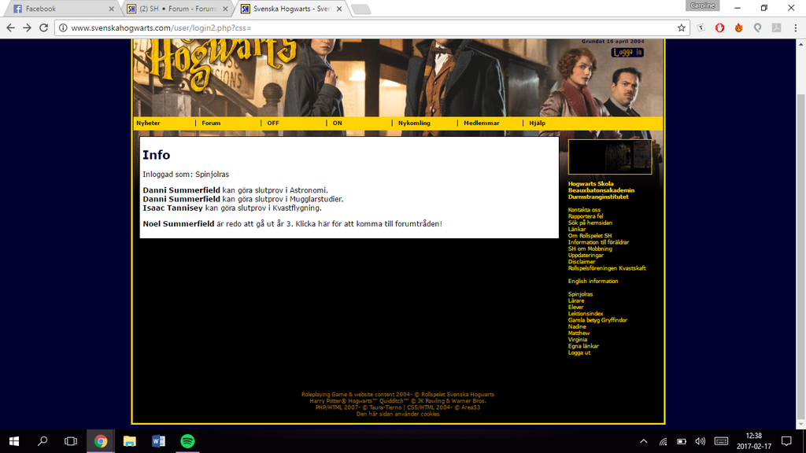
Task: Open the Caroline profile button
Action: [702, 6]
